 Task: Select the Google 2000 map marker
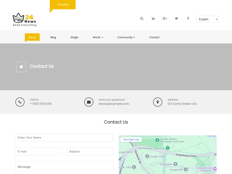(x=147, y=156)
